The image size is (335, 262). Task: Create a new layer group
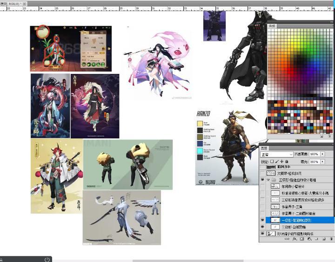(316, 239)
